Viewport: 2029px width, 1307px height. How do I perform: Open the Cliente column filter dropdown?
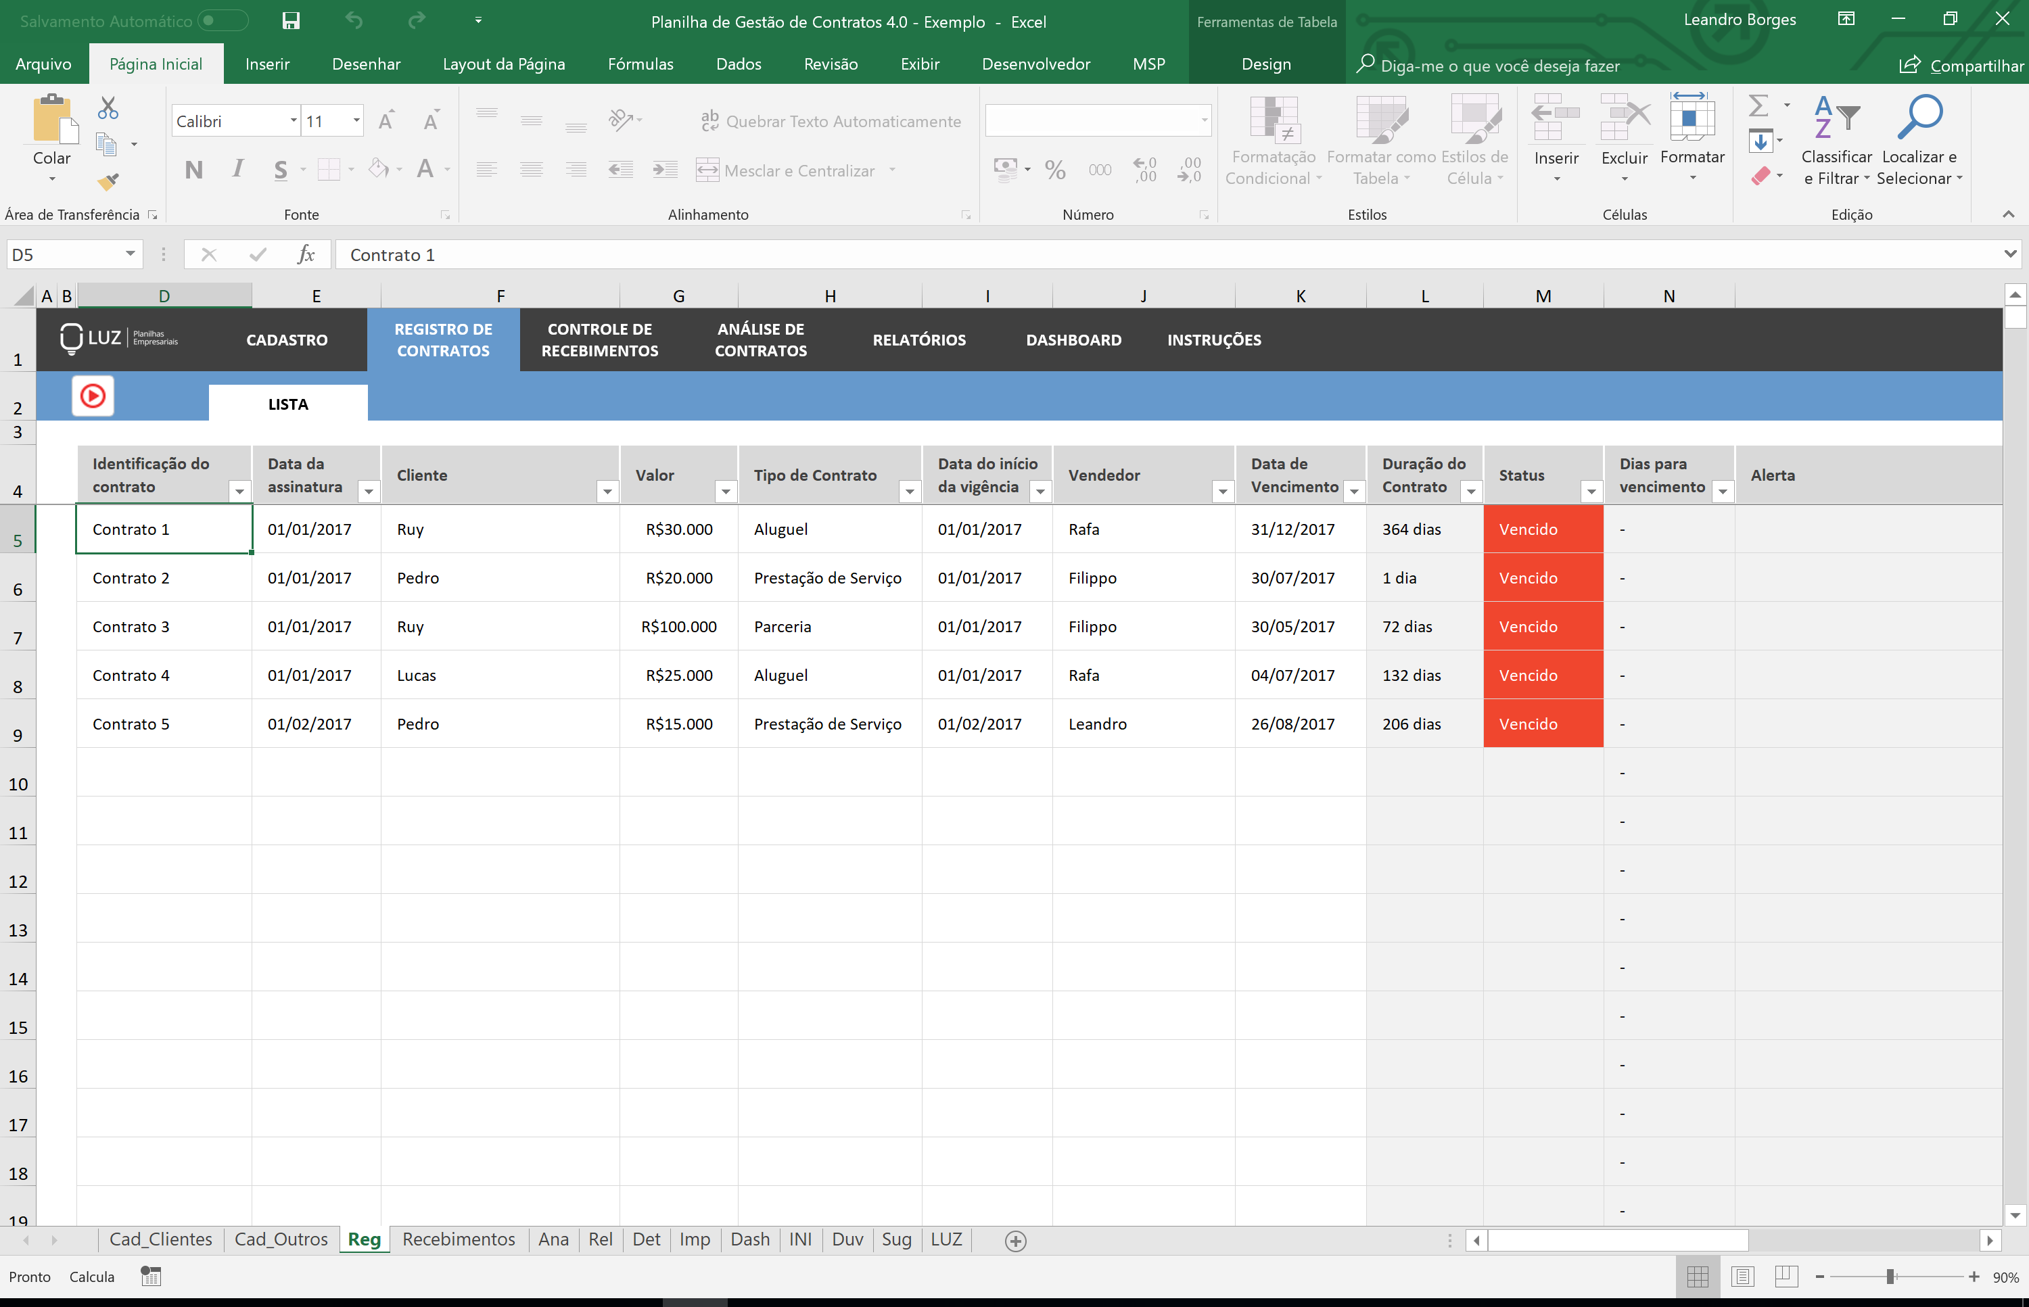tap(607, 491)
